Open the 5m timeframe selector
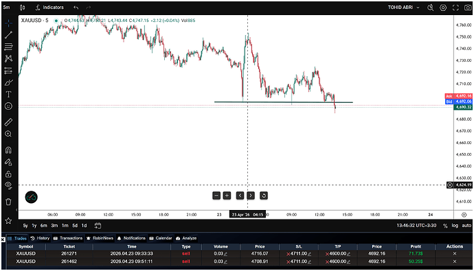The width and height of the screenshot is (474, 271). click(6, 8)
